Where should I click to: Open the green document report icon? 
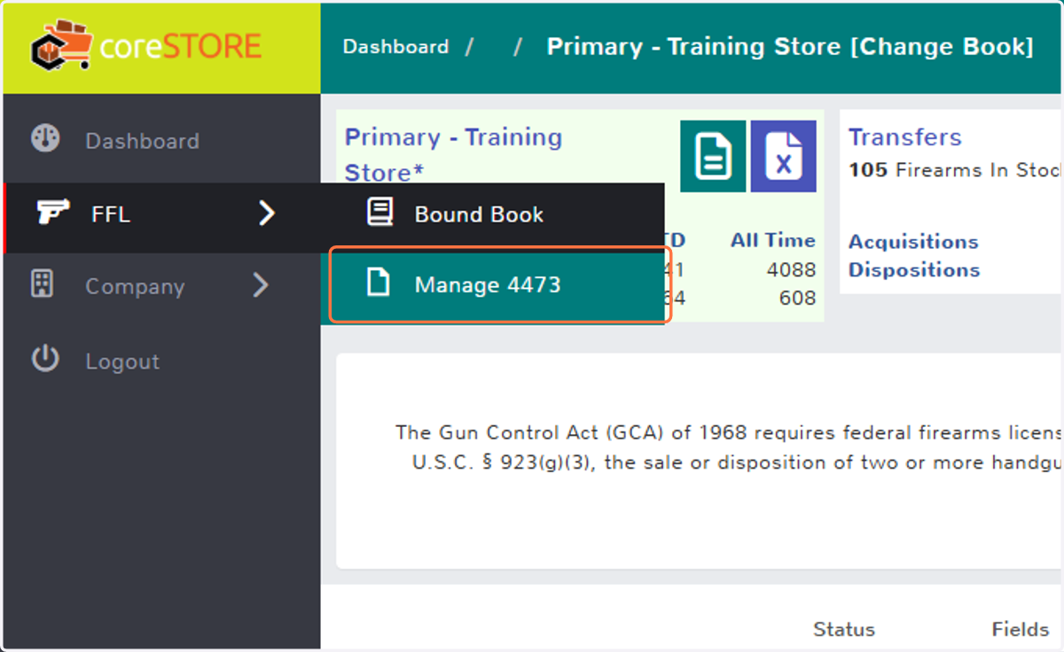click(713, 156)
